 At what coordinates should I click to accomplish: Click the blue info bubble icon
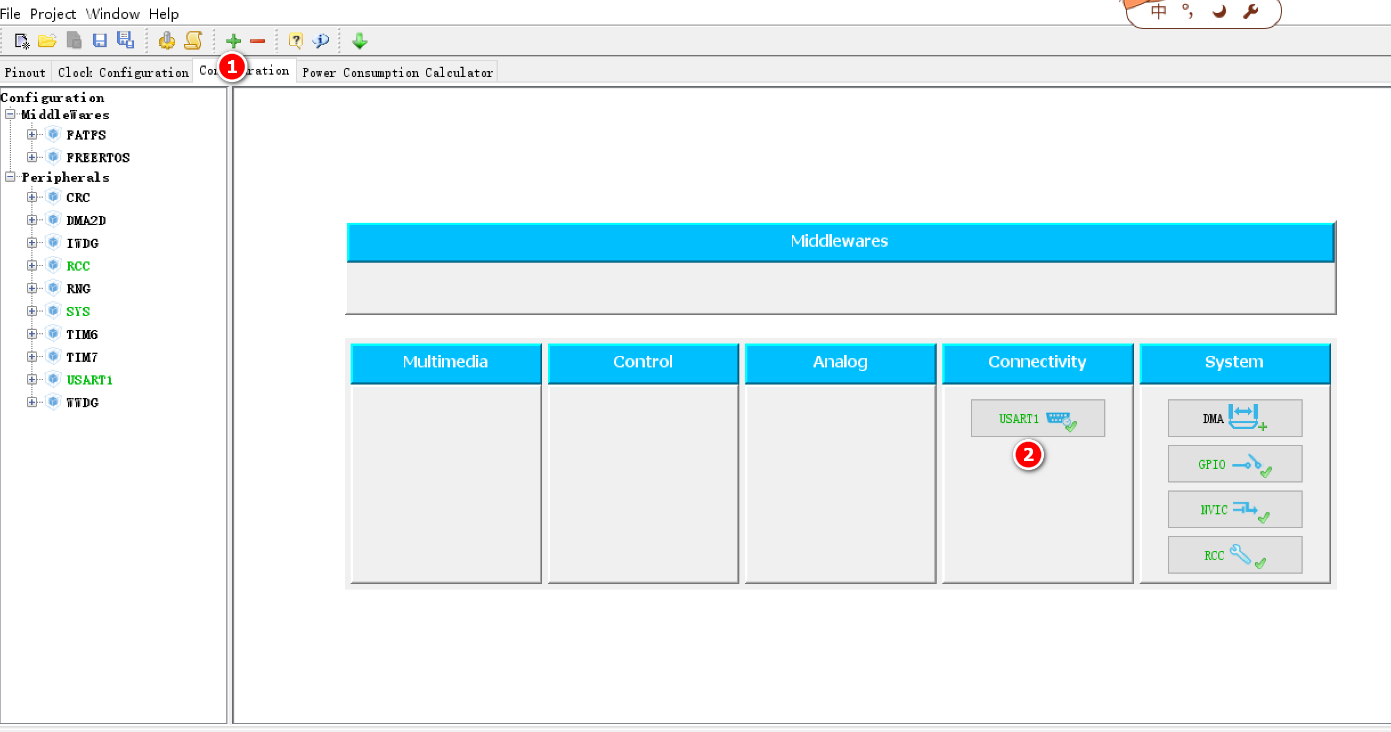coord(322,41)
